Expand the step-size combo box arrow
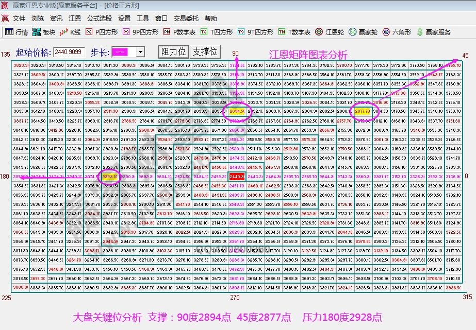The height and width of the screenshot is (330, 476). pyautogui.click(x=140, y=51)
